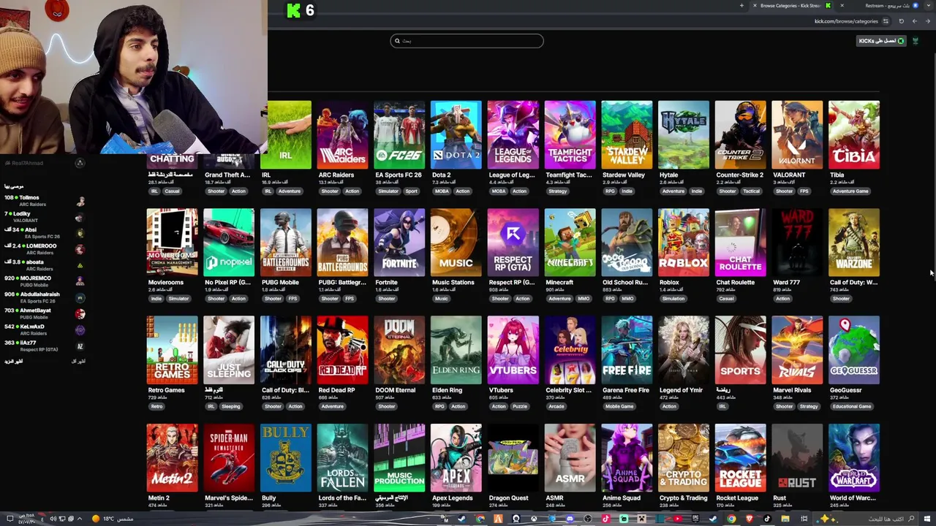Screen dimensions: 936x526
Task: Click the left-pointing navigation arrow in browser toolbar
Action: click(915, 21)
